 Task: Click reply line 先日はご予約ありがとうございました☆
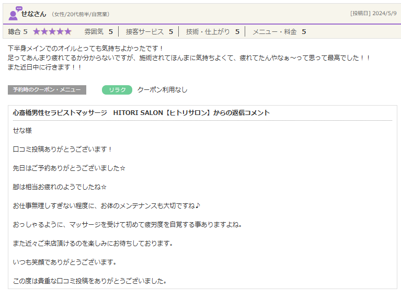(69, 168)
